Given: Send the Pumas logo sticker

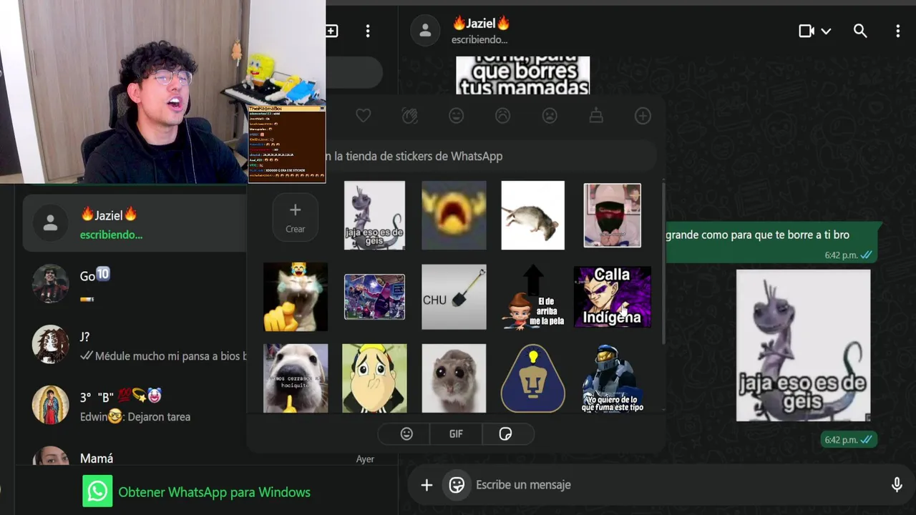Looking at the screenshot, I should pyautogui.click(x=533, y=378).
